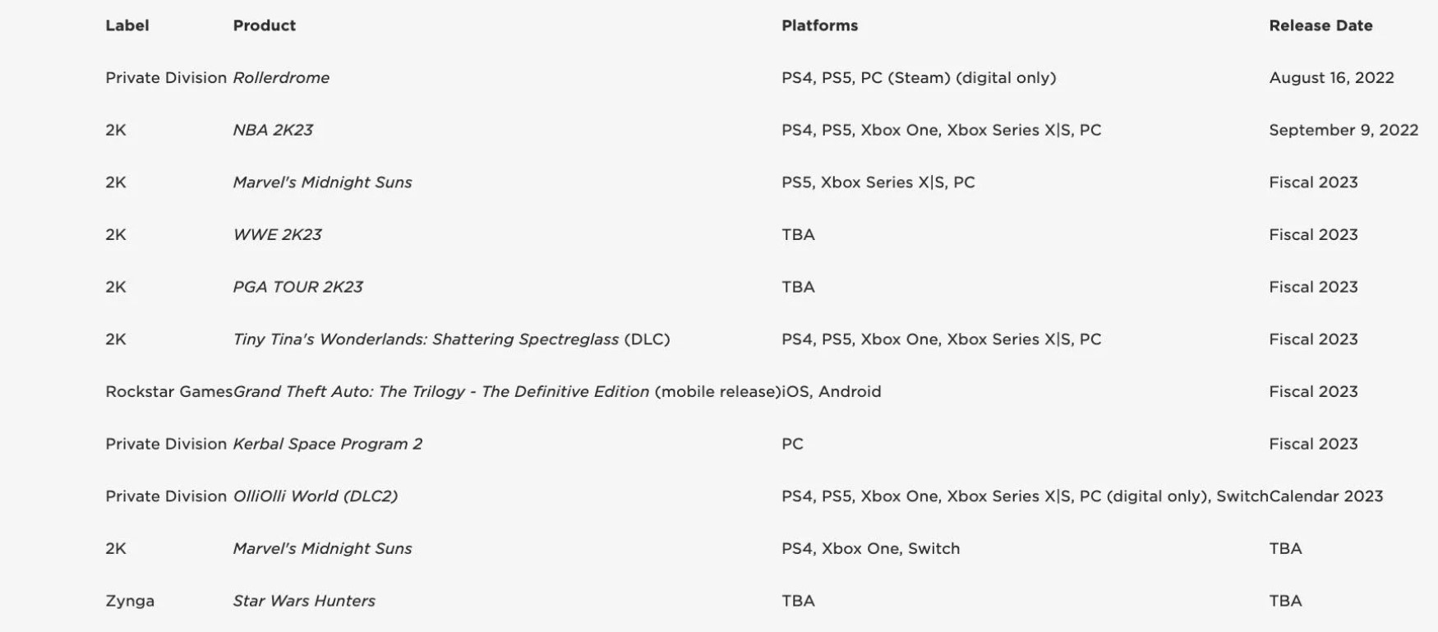
Task: Click the OlliOlli World (DLC2) entry
Action: pos(315,496)
